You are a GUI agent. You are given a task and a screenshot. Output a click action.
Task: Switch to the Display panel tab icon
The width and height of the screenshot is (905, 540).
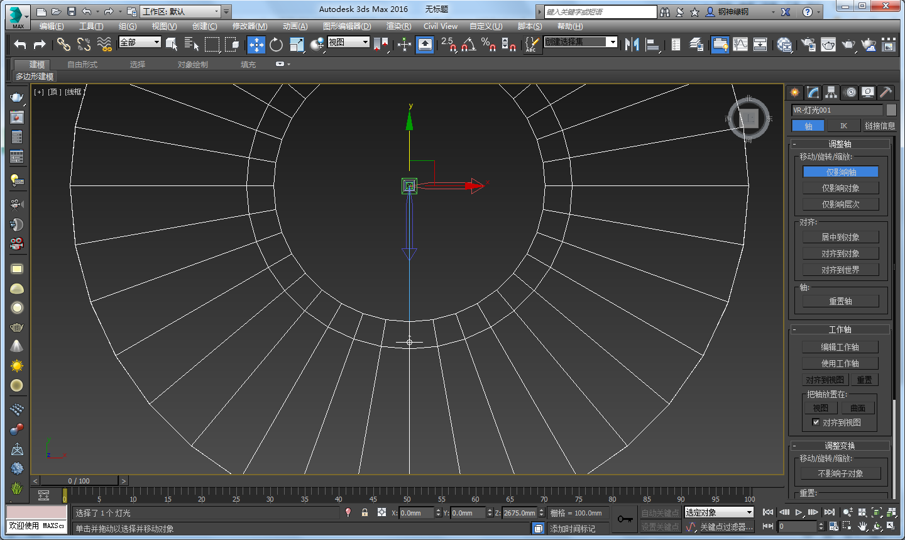[x=868, y=92]
